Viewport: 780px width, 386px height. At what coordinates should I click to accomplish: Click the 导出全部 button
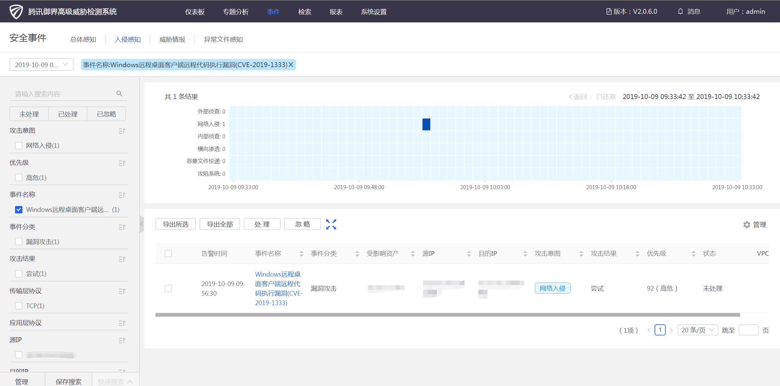[220, 224]
